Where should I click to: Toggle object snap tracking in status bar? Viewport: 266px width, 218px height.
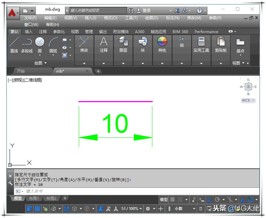[230, 200]
